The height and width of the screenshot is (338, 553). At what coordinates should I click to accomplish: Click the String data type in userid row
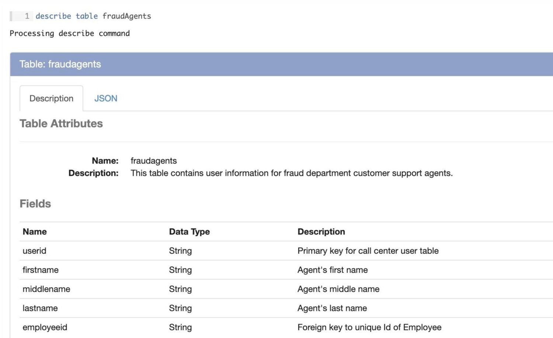[x=180, y=251]
